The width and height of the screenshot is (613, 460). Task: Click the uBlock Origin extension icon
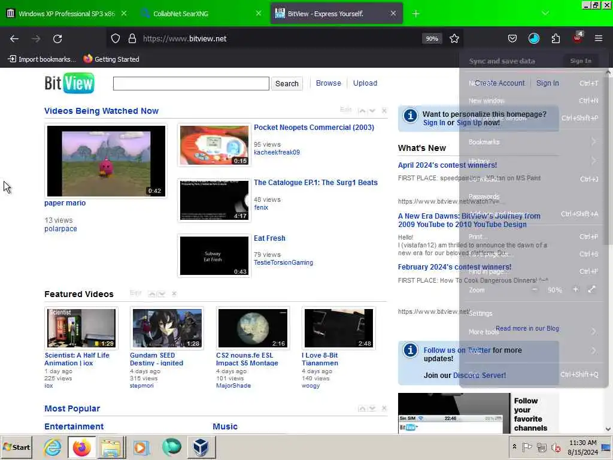(578, 38)
